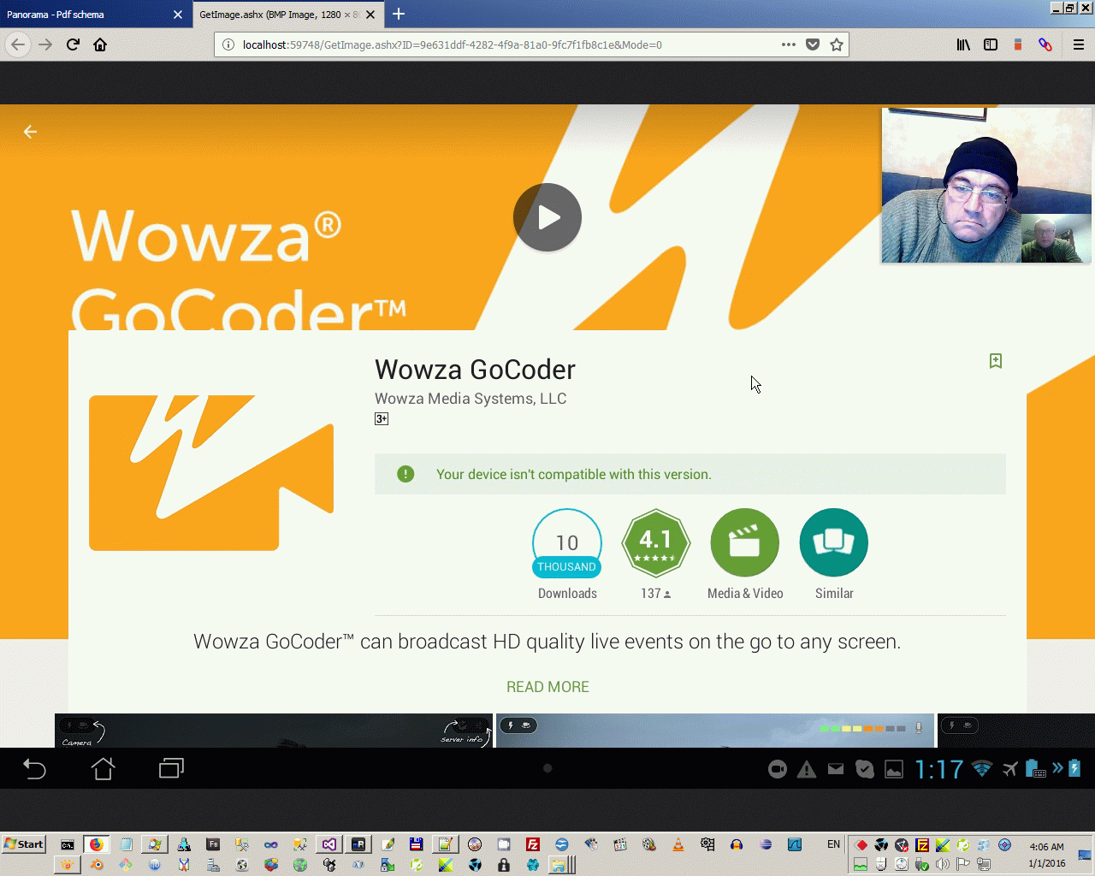
Task: Open the Android mail notification icon
Action: point(836,770)
